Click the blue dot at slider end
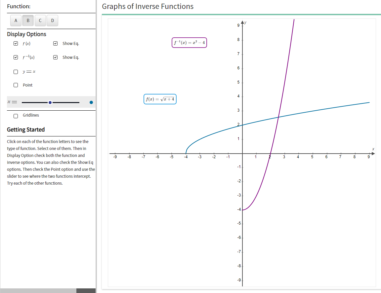Viewport: 381px width, 293px height. tap(91, 102)
